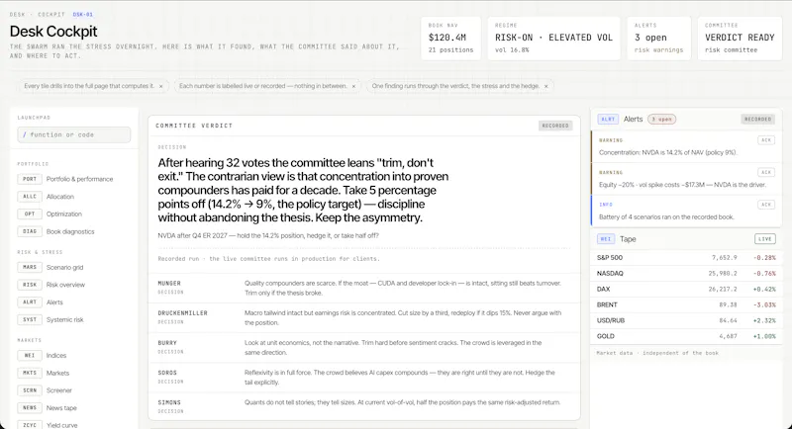Open Risk overview via RISK badge
The height and width of the screenshot is (429, 792).
(30, 285)
